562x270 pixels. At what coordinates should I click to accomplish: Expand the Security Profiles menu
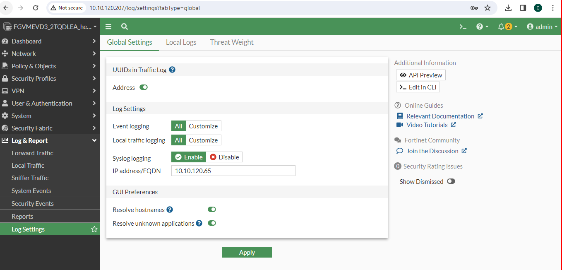(x=50, y=79)
